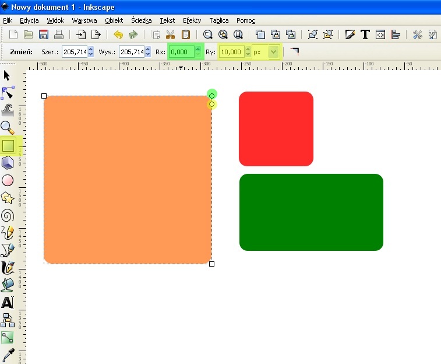Image resolution: width=441 pixels, height=364 pixels.
Task: Increase the Ry radius spinner
Action: (247, 50)
